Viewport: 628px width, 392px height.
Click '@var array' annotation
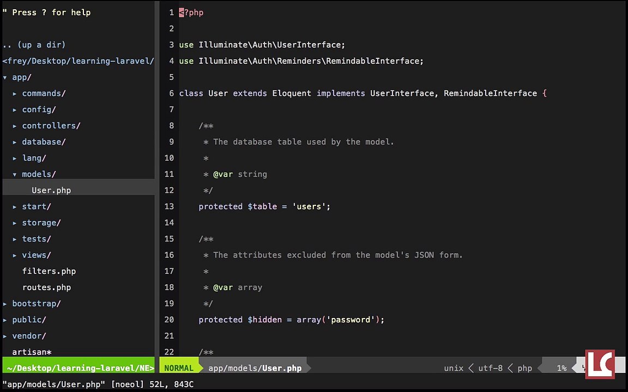[x=238, y=287]
